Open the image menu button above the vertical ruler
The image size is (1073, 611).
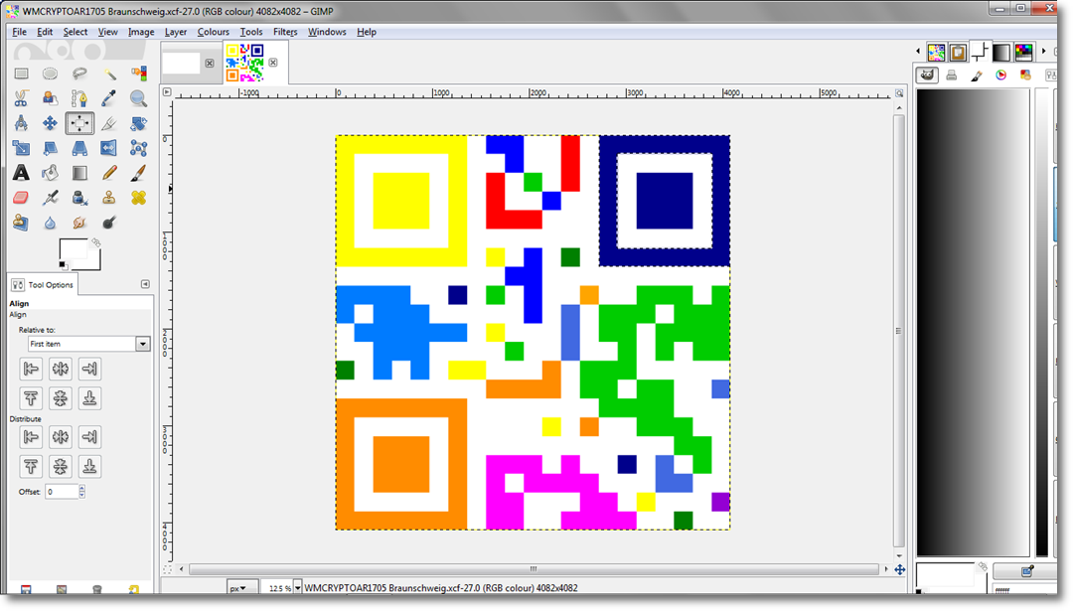pyautogui.click(x=167, y=91)
